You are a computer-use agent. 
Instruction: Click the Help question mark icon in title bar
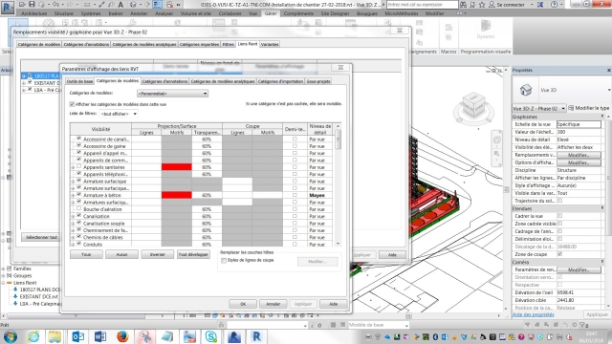click(555, 4)
